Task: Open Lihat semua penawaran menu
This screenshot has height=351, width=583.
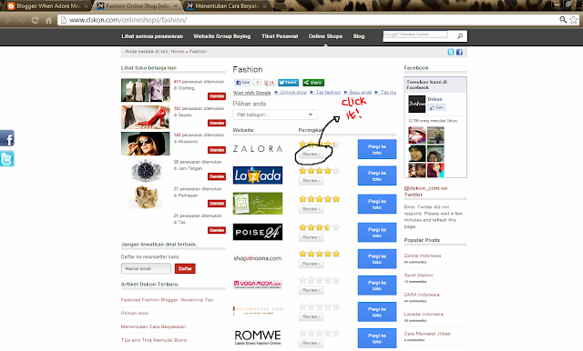Action: 152,36
